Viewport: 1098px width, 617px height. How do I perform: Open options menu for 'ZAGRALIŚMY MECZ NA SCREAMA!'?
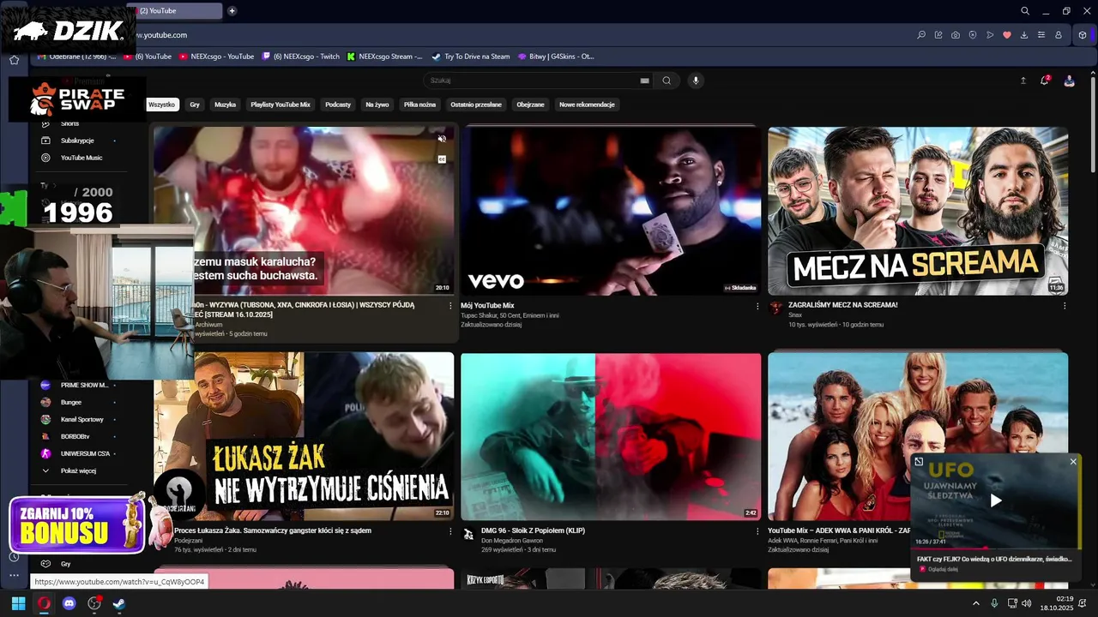(x=1065, y=306)
